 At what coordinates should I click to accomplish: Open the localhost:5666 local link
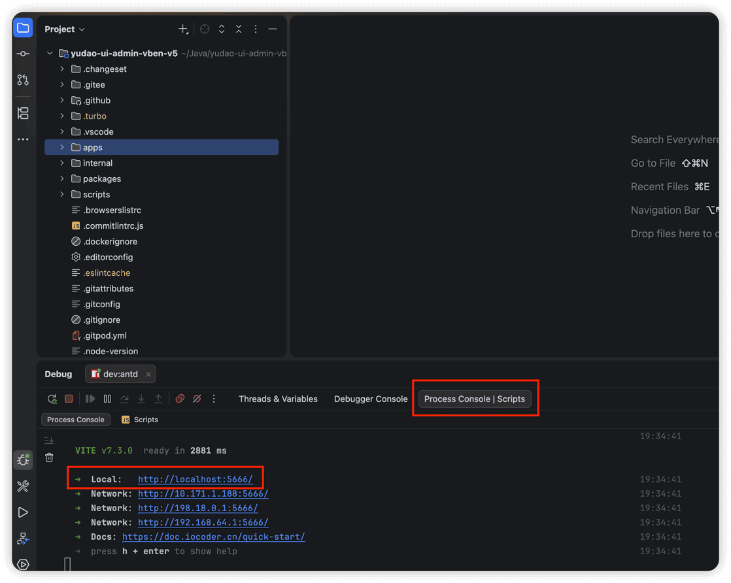pyautogui.click(x=195, y=480)
